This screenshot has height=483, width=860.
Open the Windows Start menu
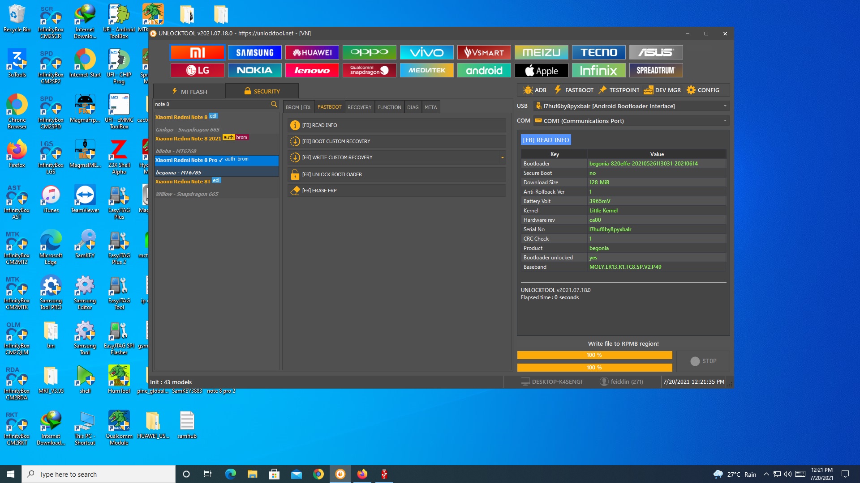click(11, 474)
